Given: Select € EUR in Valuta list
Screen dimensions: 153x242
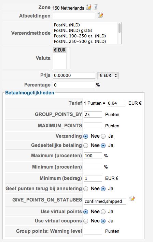Looking at the screenshot, I should tap(60, 50).
